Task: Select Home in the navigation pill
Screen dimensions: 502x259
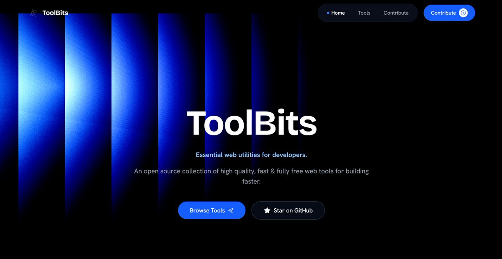Action: tap(337, 13)
